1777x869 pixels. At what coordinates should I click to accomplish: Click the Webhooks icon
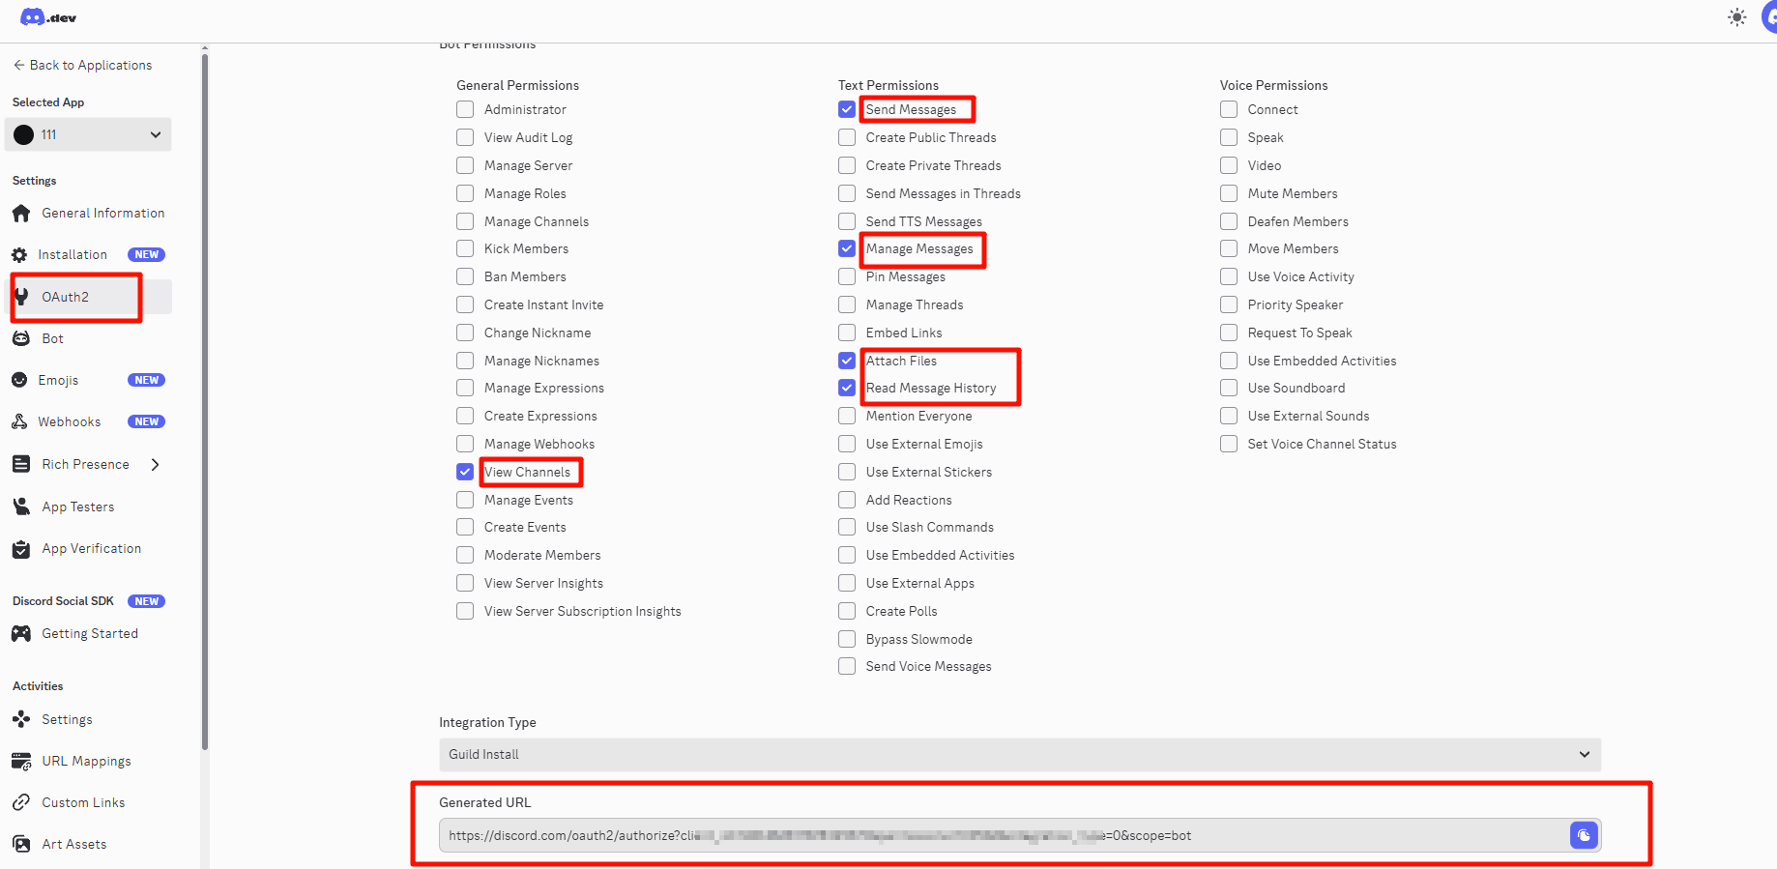coord(19,421)
